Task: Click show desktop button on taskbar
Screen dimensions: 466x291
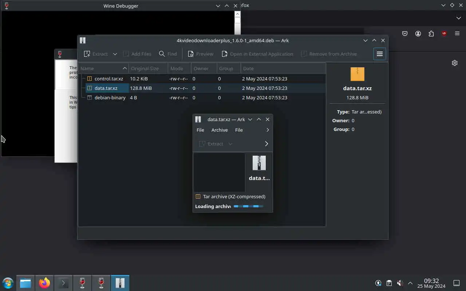Action: point(457,283)
